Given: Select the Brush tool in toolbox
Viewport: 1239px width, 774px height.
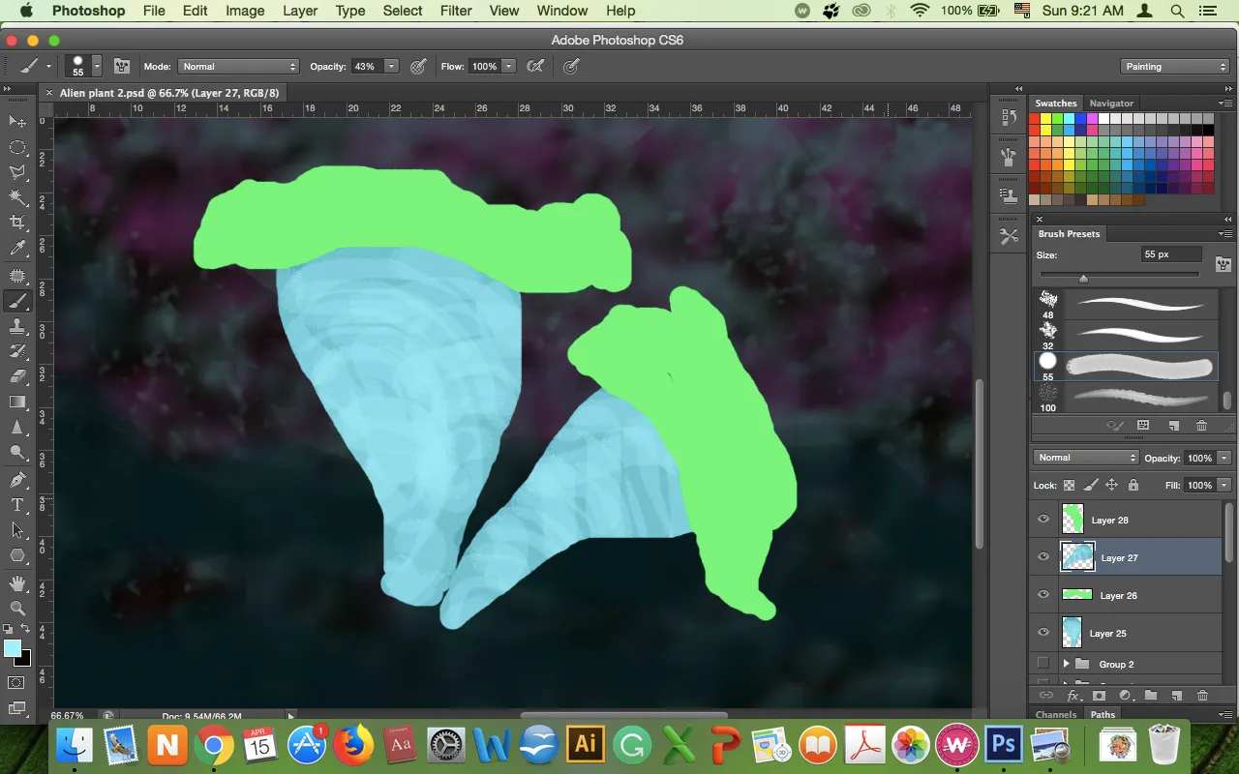Looking at the screenshot, I should pos(17,301).
